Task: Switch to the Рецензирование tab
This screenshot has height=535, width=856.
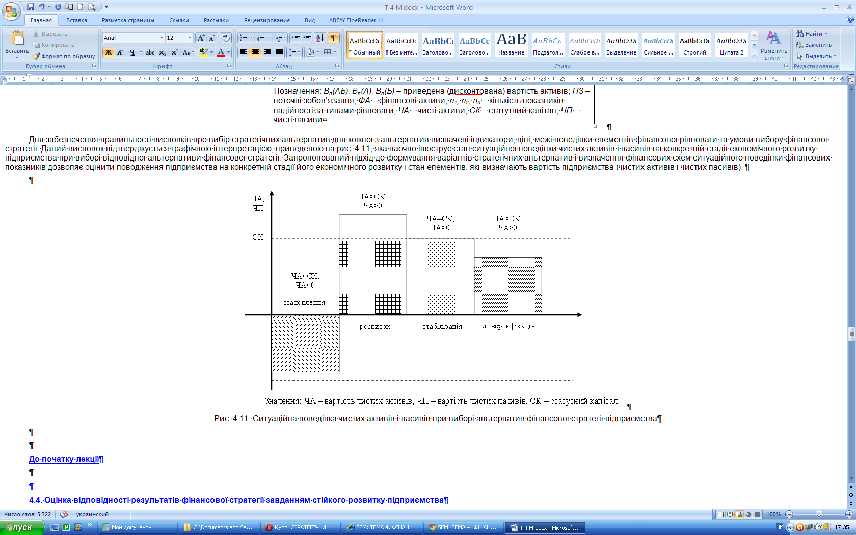Action: coord(266,20)
